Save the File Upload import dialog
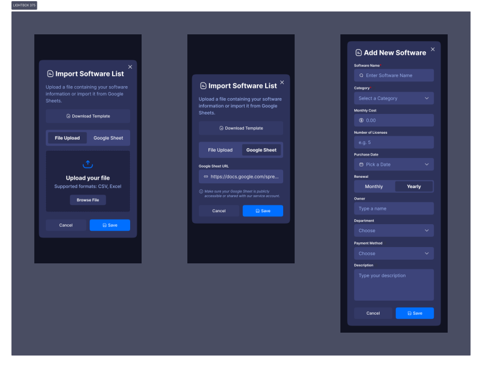 (x=110, y=225)
